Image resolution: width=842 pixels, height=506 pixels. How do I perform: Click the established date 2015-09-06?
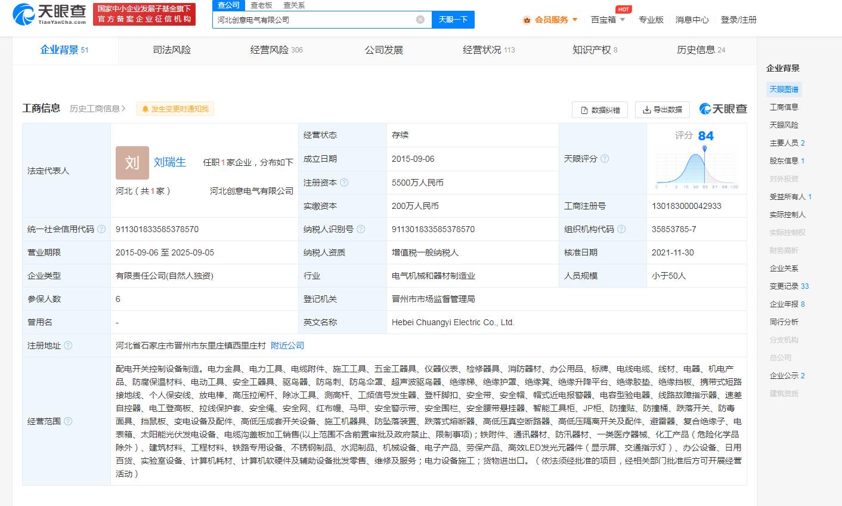413,159
